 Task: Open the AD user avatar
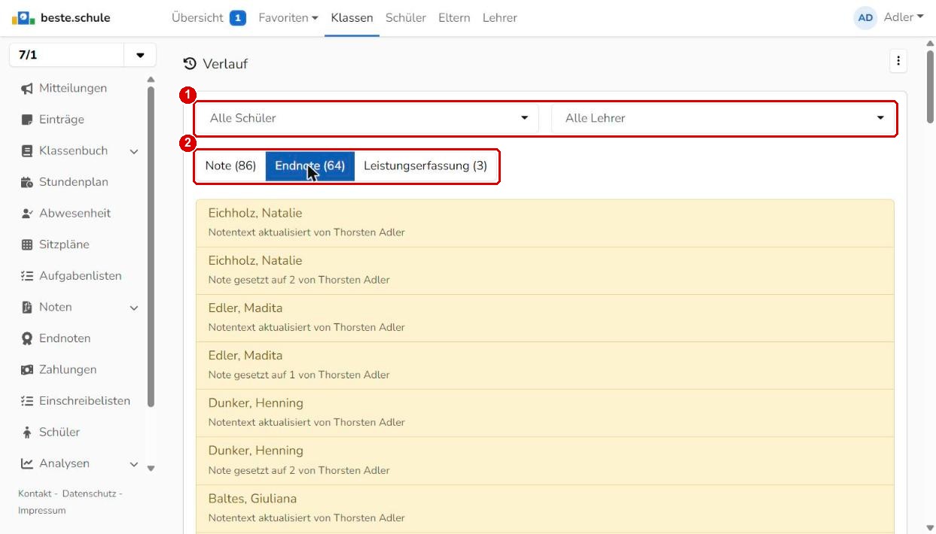click(866, 17)
